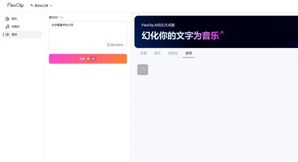Click the 提示词 label text
The image size is (298, 162).
pyautogui.click(x=53, y=17)
